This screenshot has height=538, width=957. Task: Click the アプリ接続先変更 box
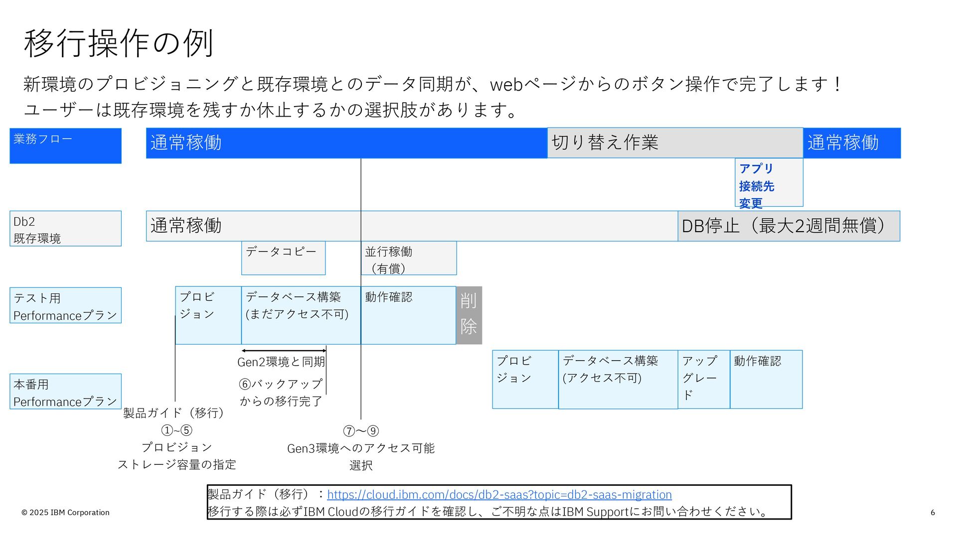(x=769, y=183)
